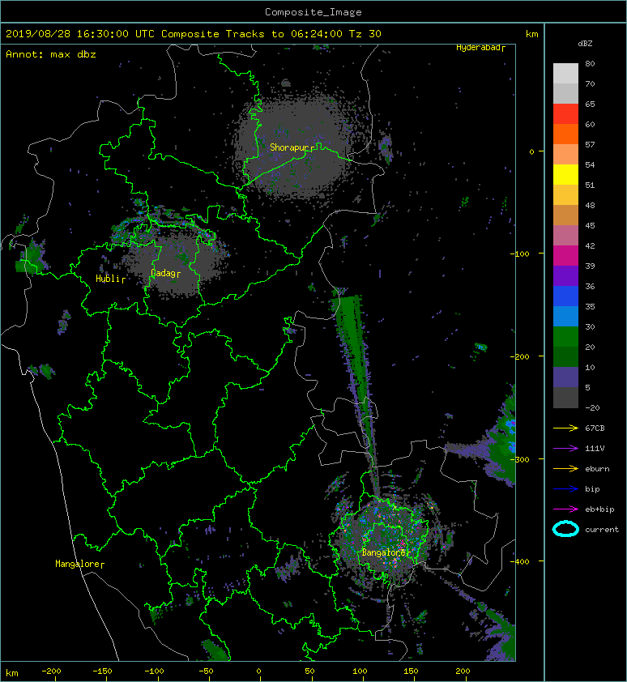This screenshot has width=627, height=682.
Task: Click the 67CB legend label
Action: 595,428
